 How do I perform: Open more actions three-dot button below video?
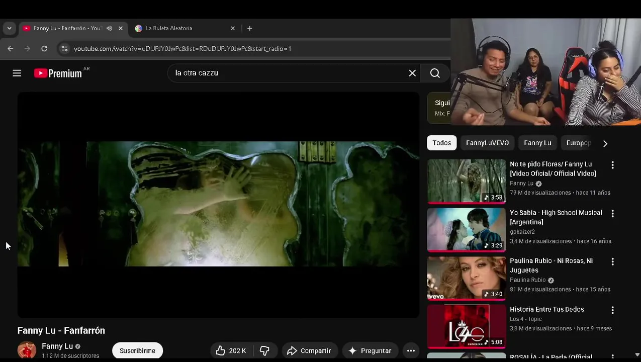click(411, 350)
